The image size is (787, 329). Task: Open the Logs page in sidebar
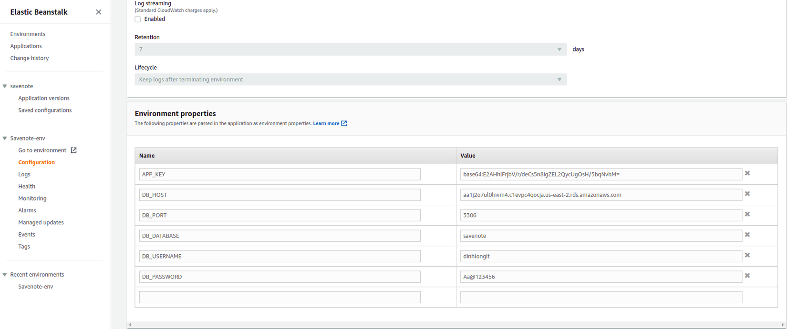click(24, 175)
